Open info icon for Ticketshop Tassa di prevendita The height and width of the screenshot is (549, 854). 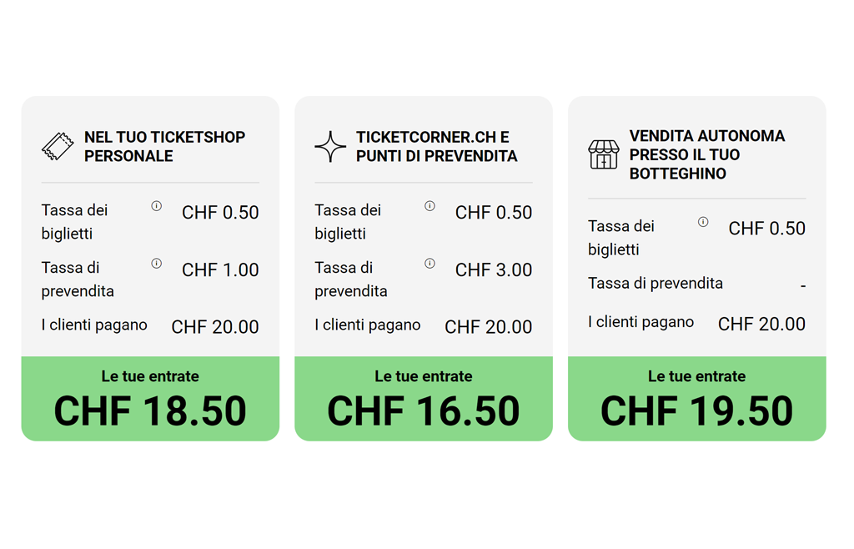tap(156, 264)
